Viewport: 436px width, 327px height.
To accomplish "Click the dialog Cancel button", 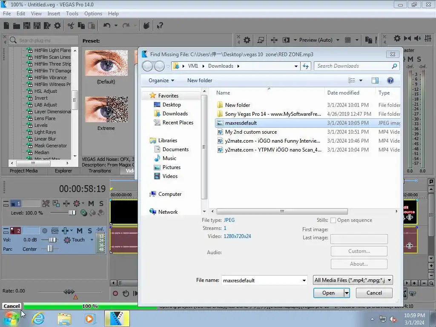I will pyautogui.click(x=374, y=293).
